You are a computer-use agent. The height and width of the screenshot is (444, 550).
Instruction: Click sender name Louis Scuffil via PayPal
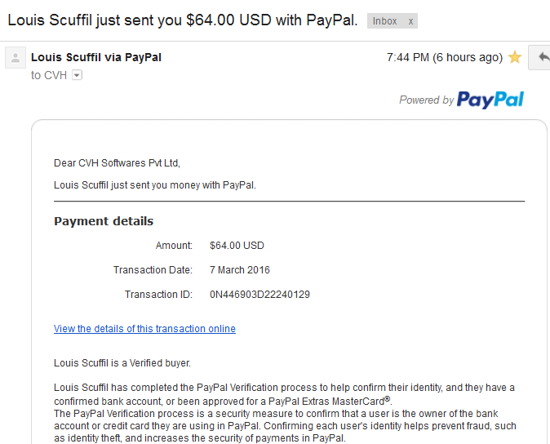(x=96, y=57)
